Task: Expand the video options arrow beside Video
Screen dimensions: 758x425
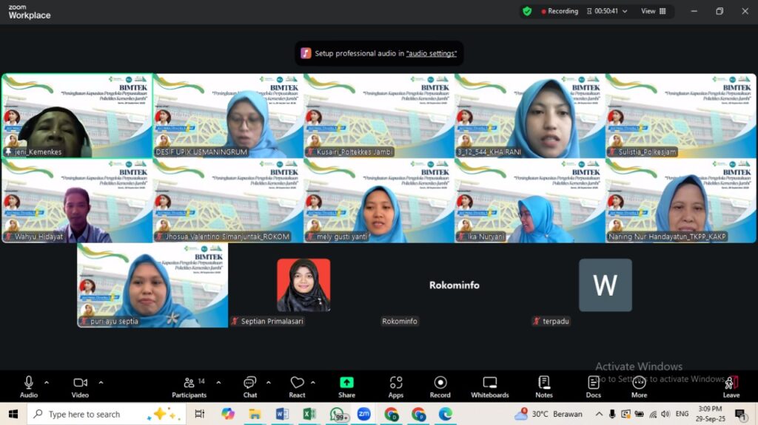Action: [x=101, y=382]
